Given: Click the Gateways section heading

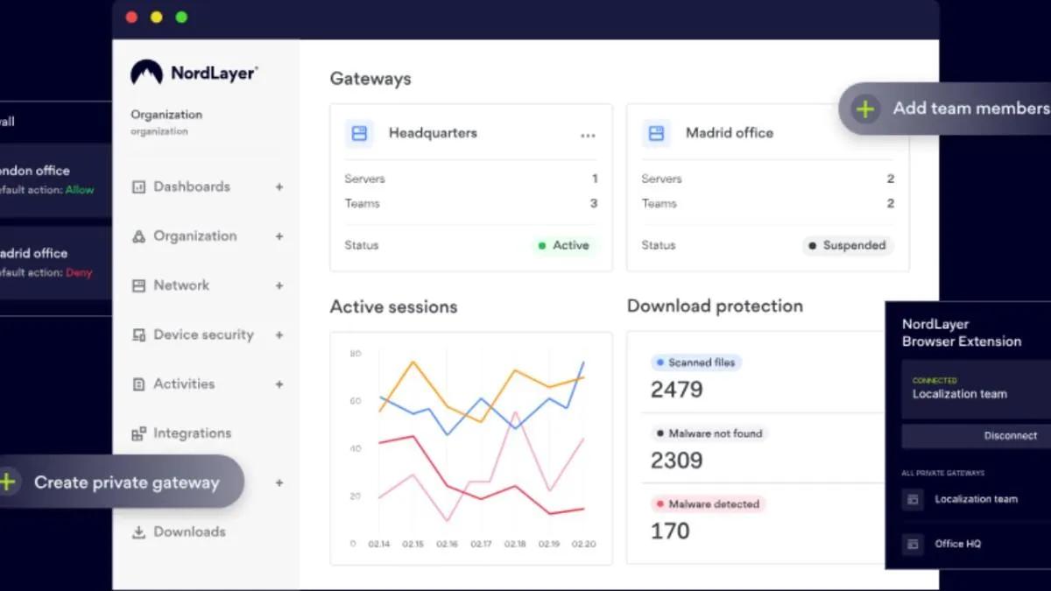Looking at the screenshot, I should [370, 79].
